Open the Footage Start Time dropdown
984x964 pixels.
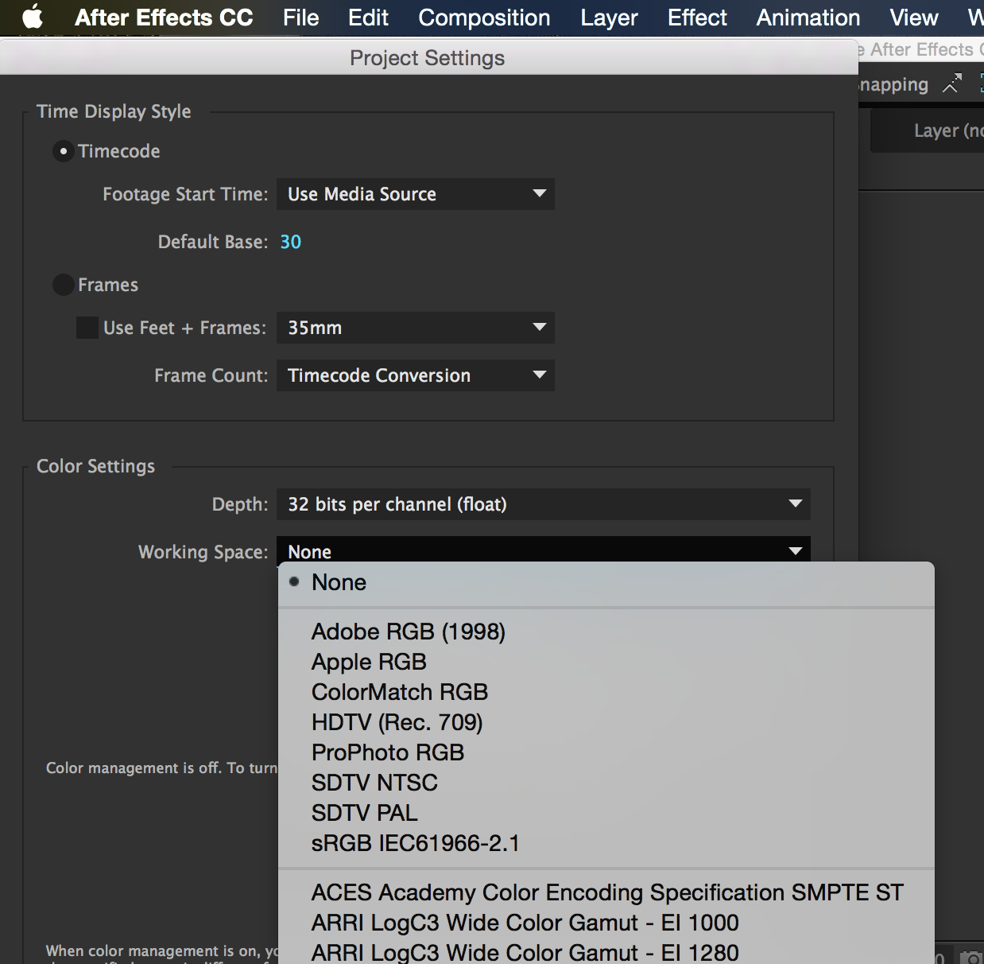coord(416,194)
